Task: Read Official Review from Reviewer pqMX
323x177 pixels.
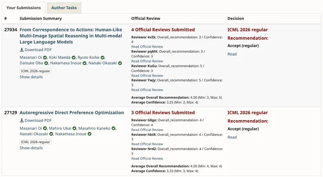Action: point(147,61)
